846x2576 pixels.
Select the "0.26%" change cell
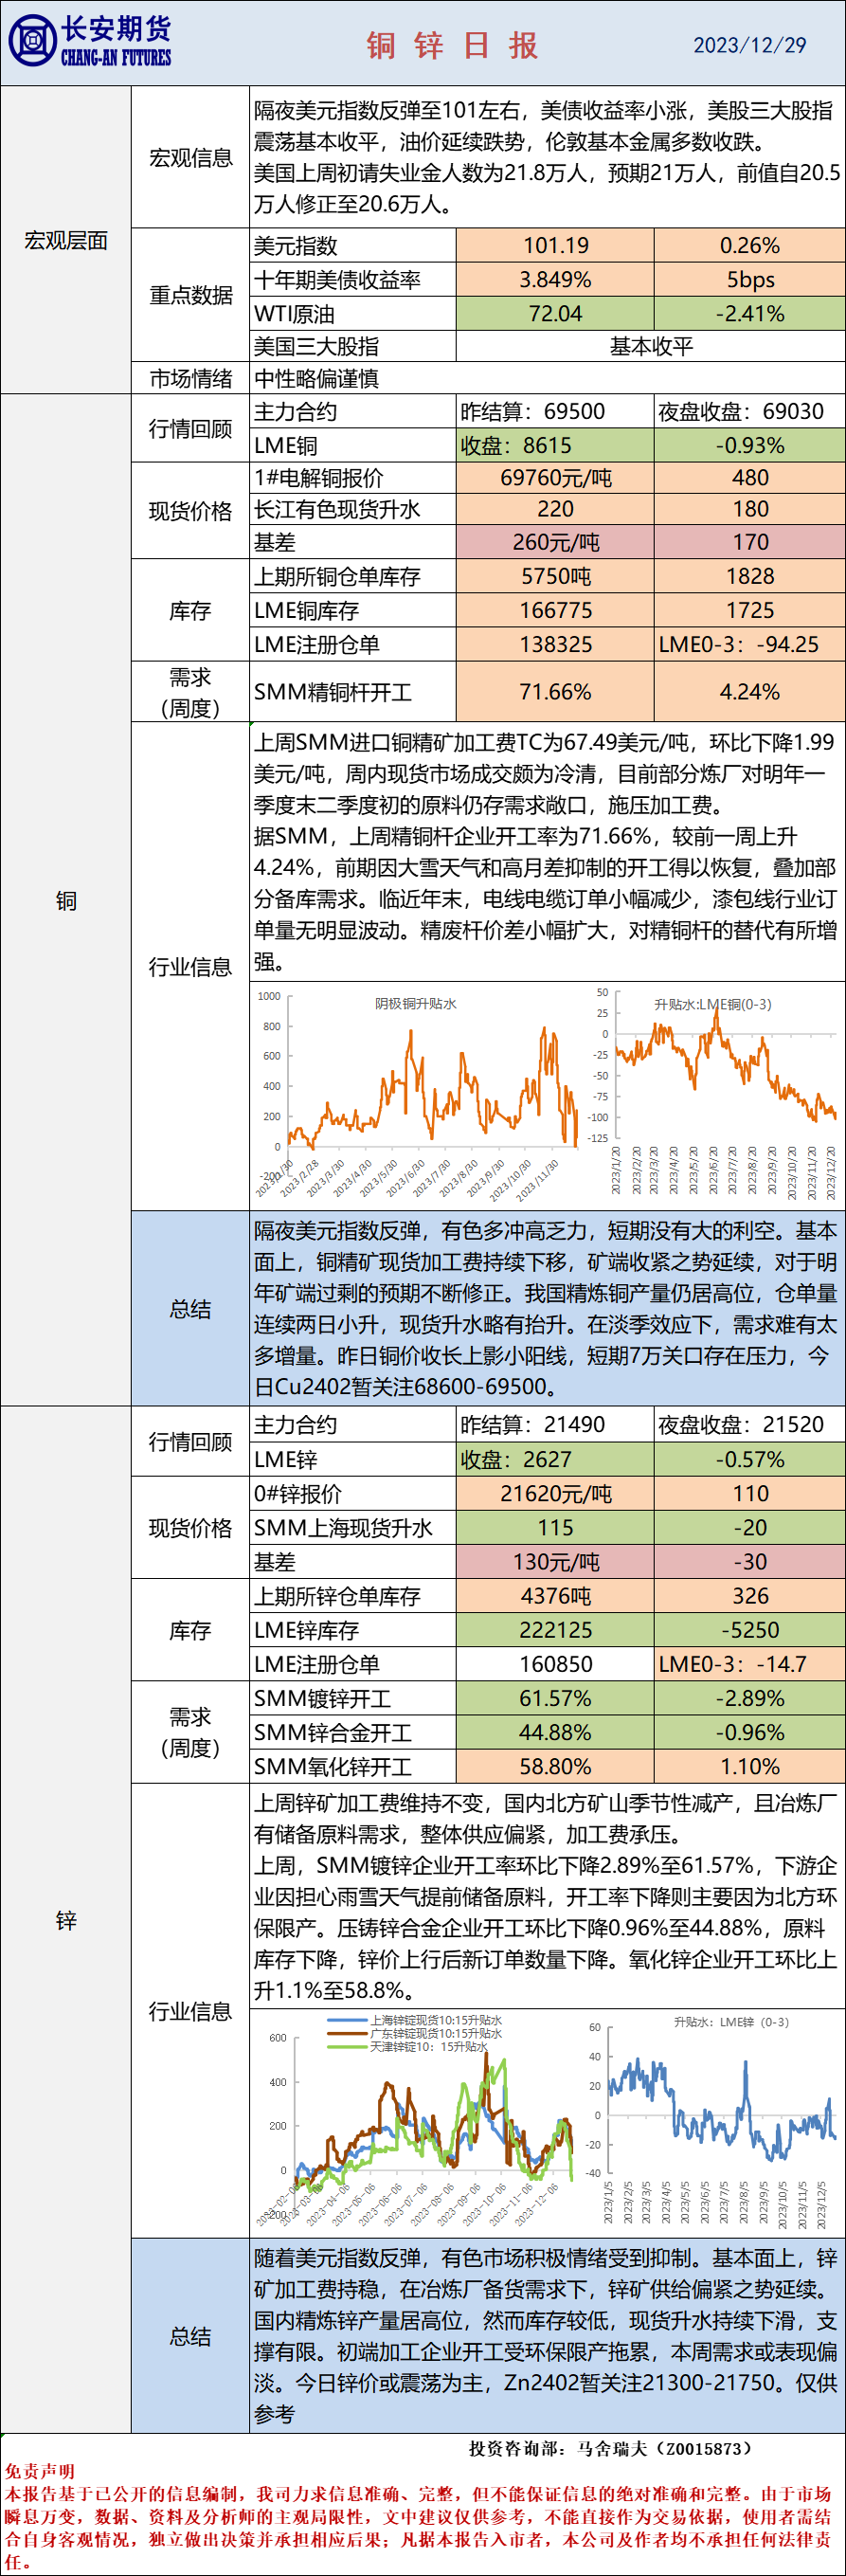point(750,246)
